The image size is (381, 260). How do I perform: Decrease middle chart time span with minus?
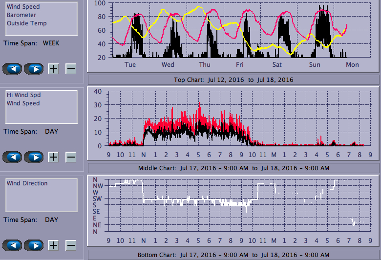pos(71,157)
